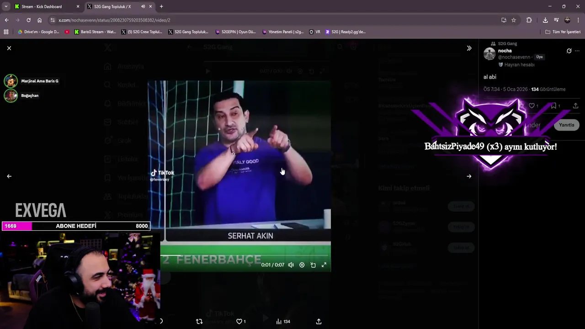585x329 pixels.
Task: Open the browser home page
Action: (x=39, y=20)
